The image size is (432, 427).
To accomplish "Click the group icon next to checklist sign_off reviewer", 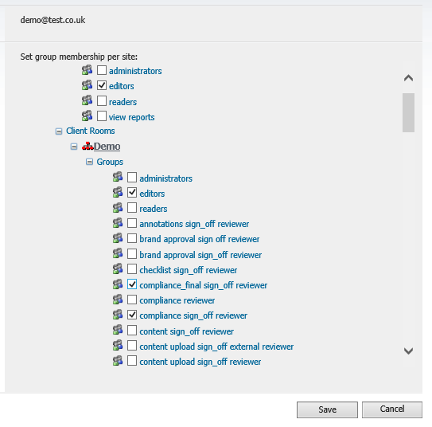I will [x=118, y=269].
